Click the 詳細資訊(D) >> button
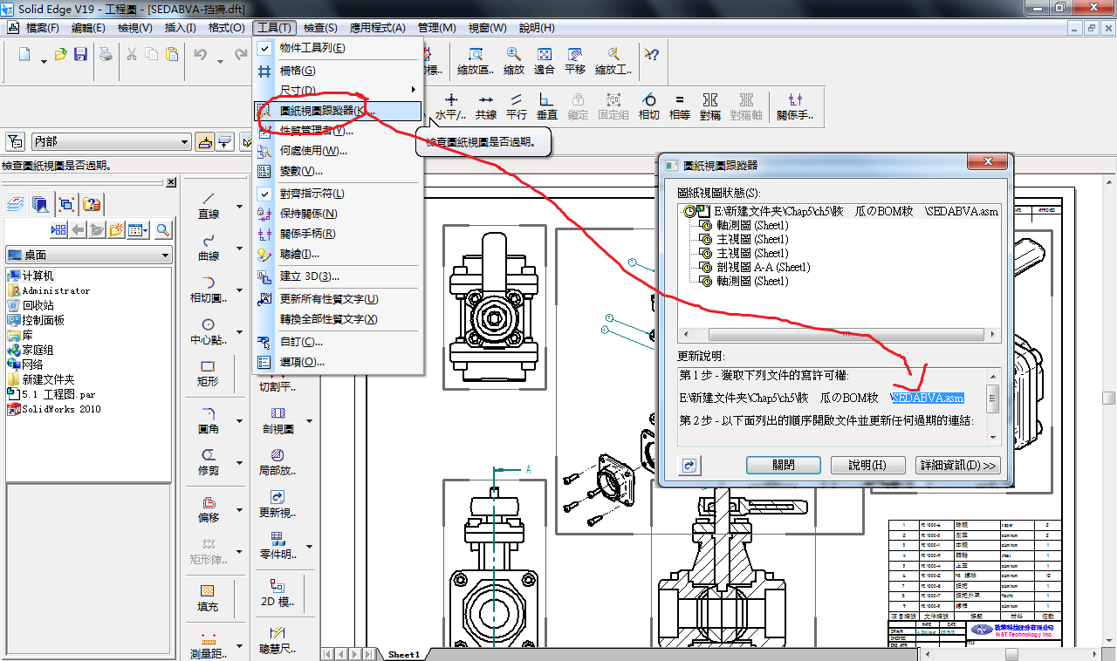Screen dimensions: 1117x661 pyautogui.click(x=957, y=466)
